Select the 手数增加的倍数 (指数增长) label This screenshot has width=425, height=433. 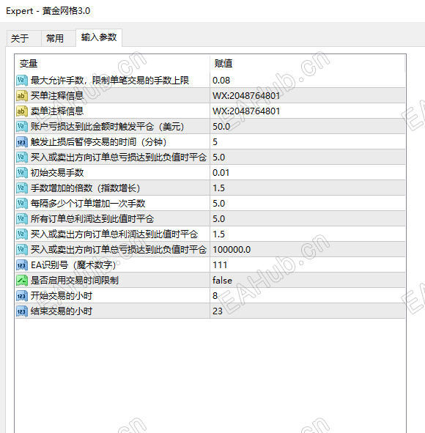[85, 188]
